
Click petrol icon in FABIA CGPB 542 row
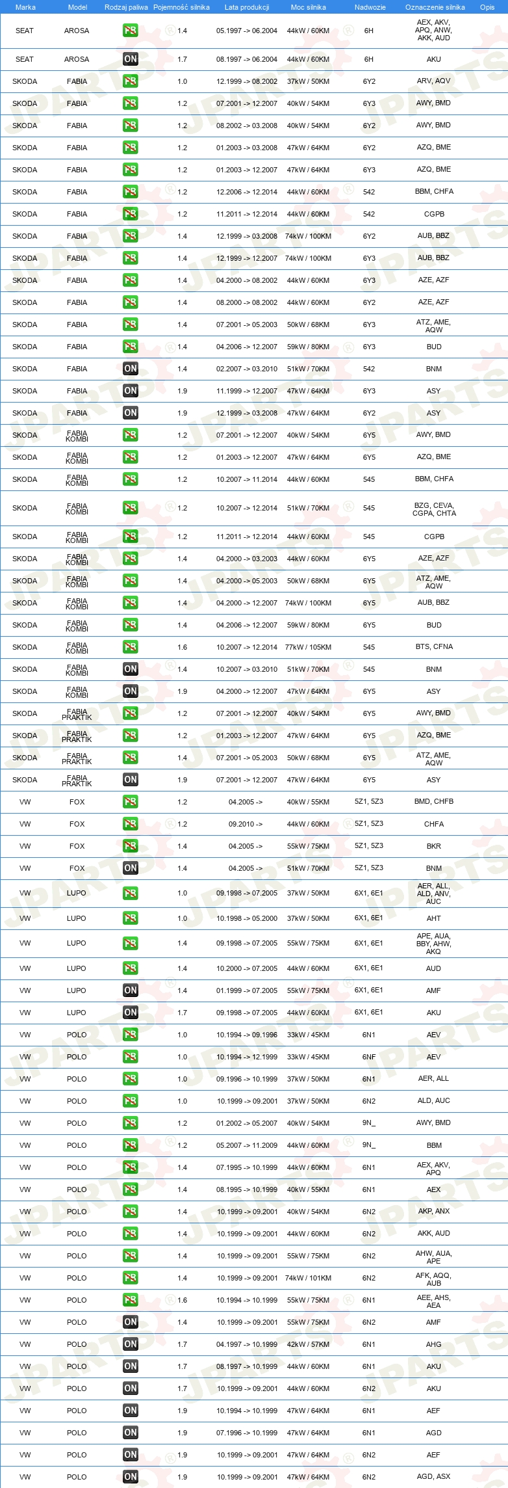pos(131,214)
